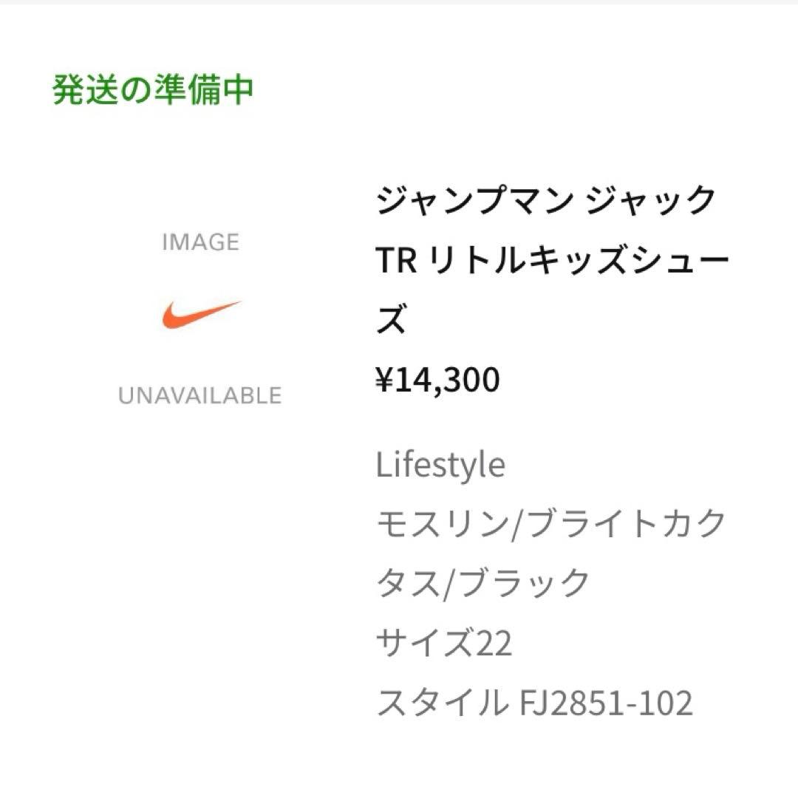Click the スタイル label
798x798 pixels.
tap(438, 703)
